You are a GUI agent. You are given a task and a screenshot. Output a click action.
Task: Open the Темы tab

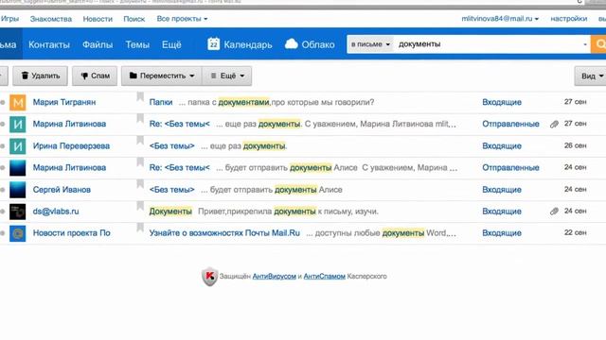pos(137,44)
